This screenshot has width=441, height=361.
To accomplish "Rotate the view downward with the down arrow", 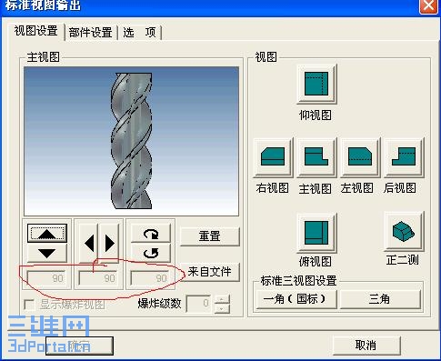I will click(47, 253).
